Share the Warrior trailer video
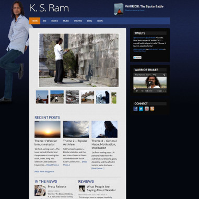 (x=164, y=75)
